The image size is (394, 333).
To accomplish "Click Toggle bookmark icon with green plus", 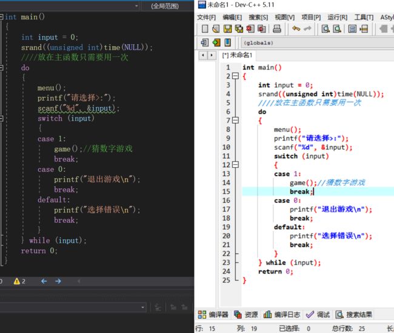I will click(x=216, y=42).
